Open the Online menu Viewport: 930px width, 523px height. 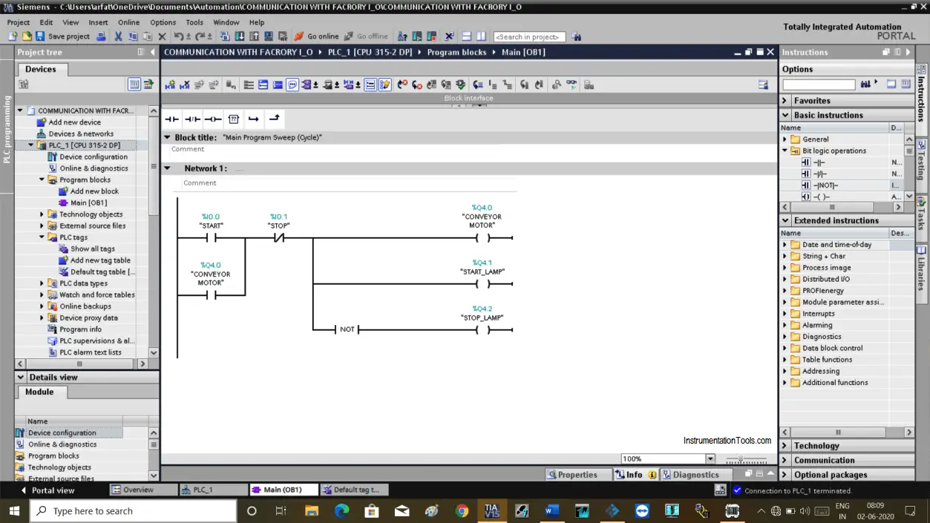tap(128, 22)
